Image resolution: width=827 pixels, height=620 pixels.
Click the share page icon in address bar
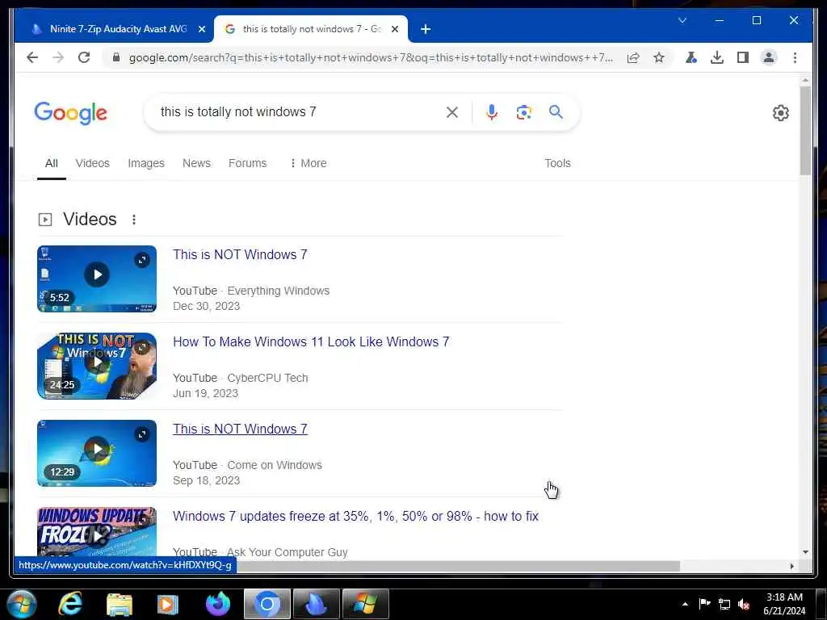click(x=633, y=57)
